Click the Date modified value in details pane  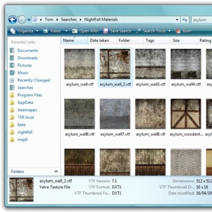(x=204, y=193)
